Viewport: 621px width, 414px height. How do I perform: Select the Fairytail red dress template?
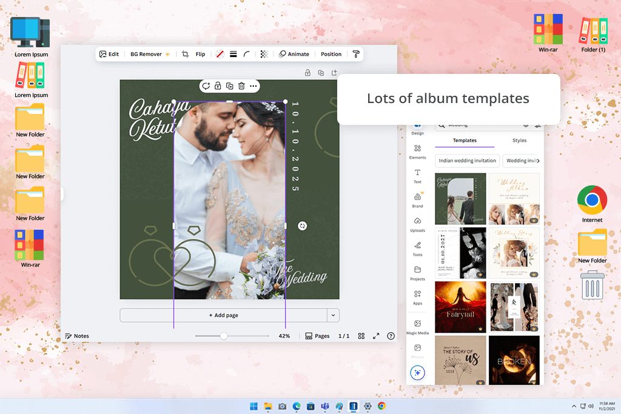point(460,307)
